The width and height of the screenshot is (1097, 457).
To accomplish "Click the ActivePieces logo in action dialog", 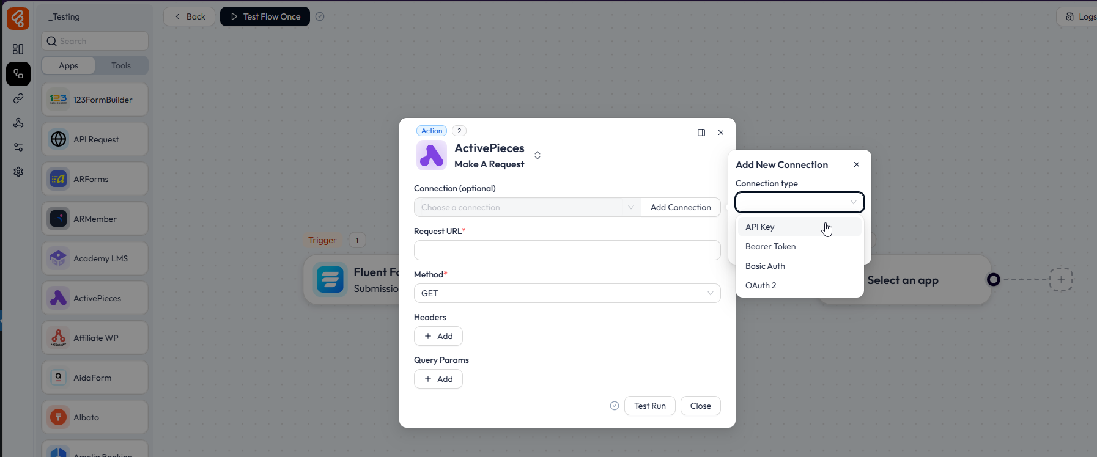I will coord(432,155).
